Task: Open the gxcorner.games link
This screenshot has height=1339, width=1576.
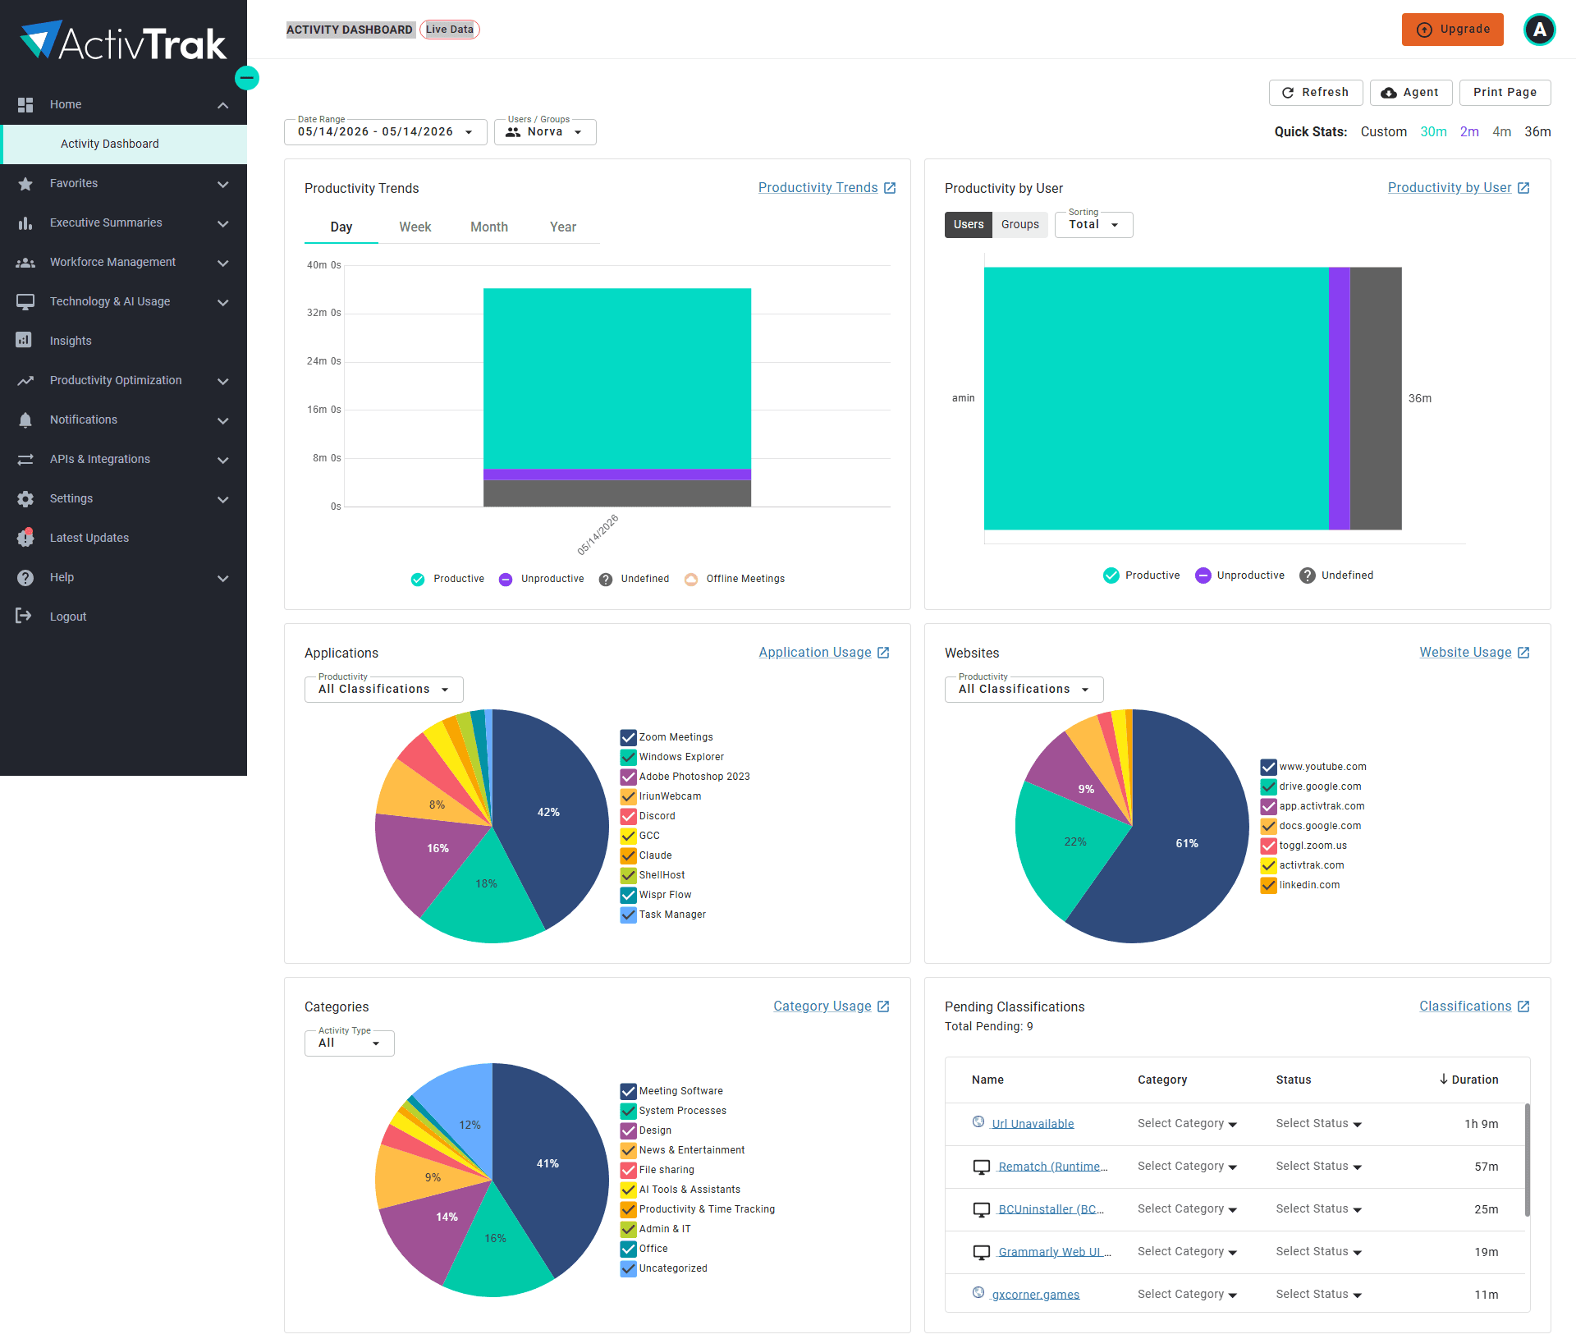Action: 1036,1295
